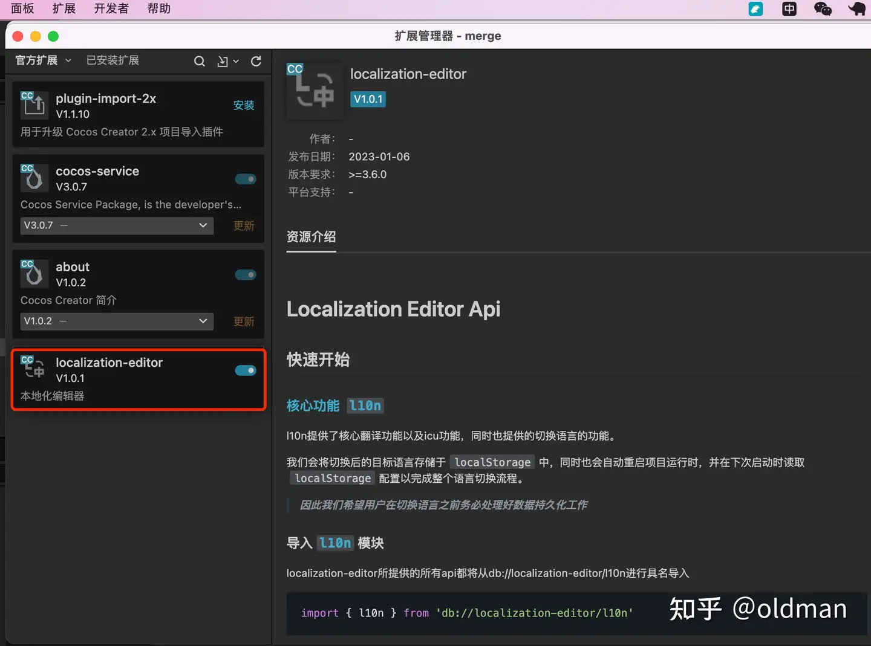871x646 pixels.
Task: Open the about V1.0.2 version dropdown
Action: (x=117, y=321)
